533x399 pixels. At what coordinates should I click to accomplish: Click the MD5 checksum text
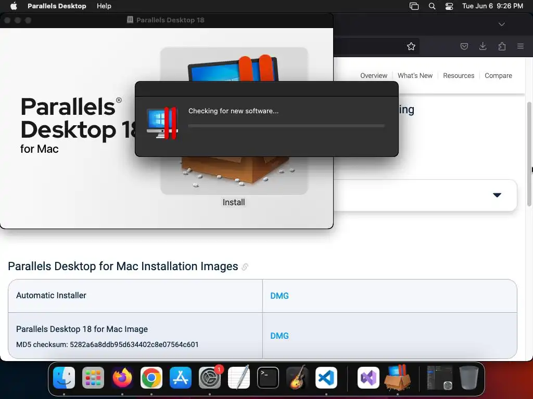click(x=107, y=345)
